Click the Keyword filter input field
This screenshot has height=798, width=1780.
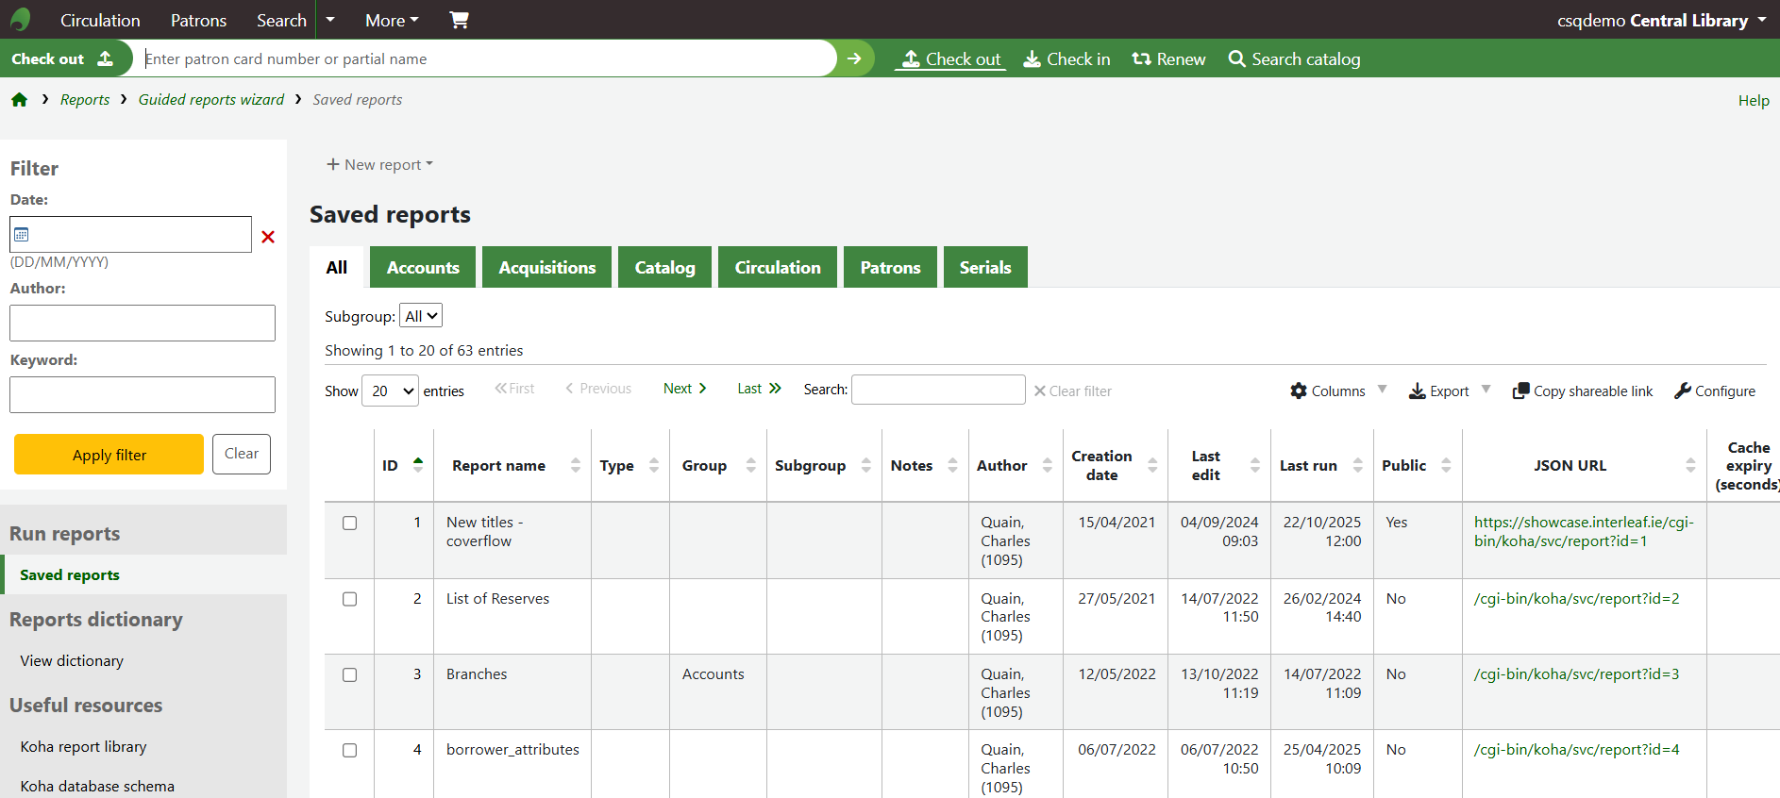point(143,394)
